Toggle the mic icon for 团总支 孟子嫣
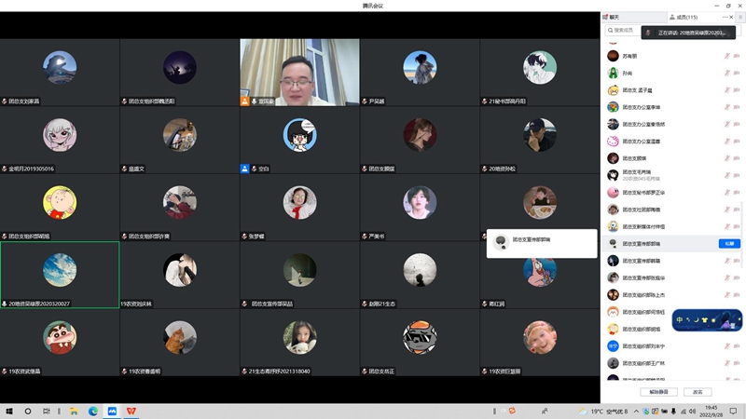This screenshot has width=746, height=419. [x=726, y=90]
